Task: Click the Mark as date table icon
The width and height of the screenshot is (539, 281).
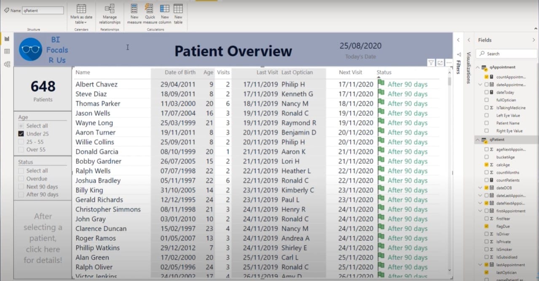Action: click(81, 9)
